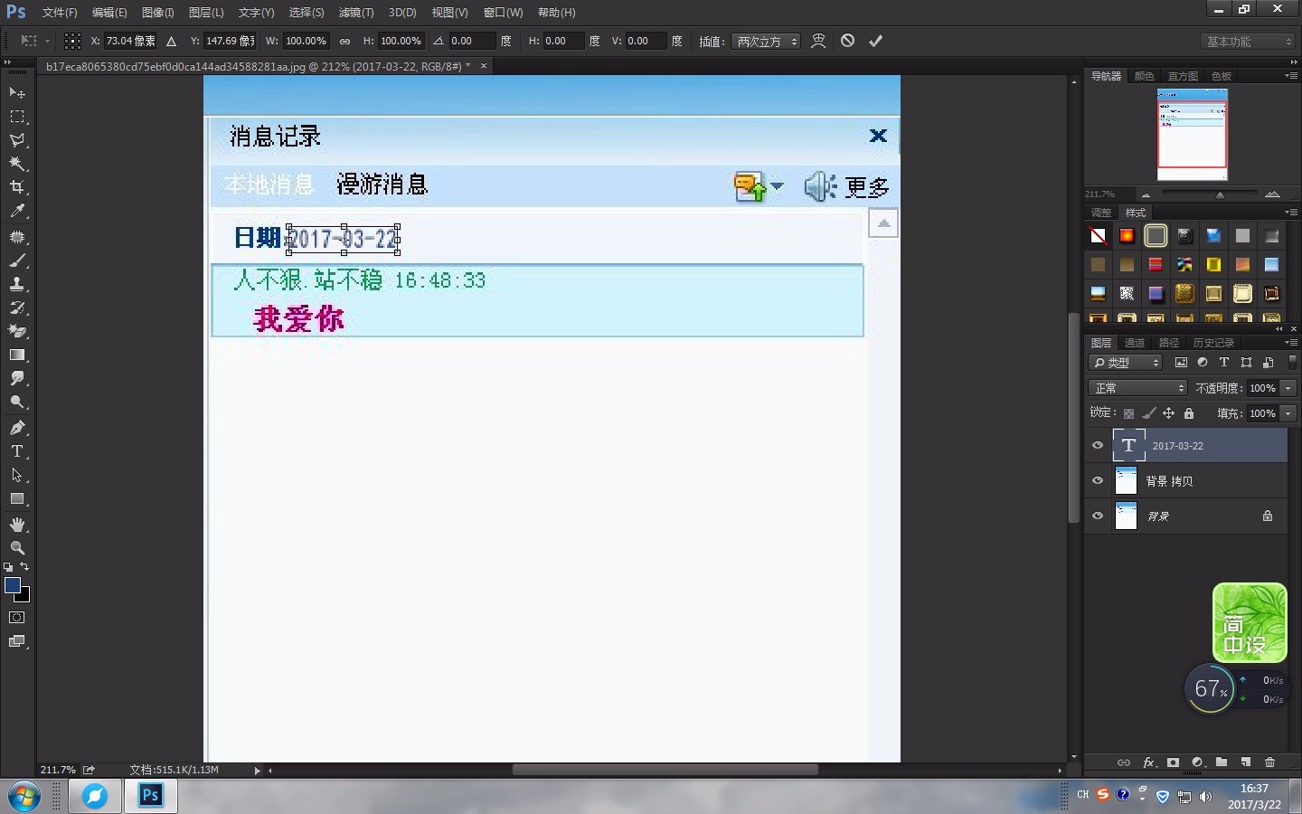The image size is (1302, 814).
Task: Toggle visibility of the 背景 拷贝 layer
Action: coord(1097,481)
